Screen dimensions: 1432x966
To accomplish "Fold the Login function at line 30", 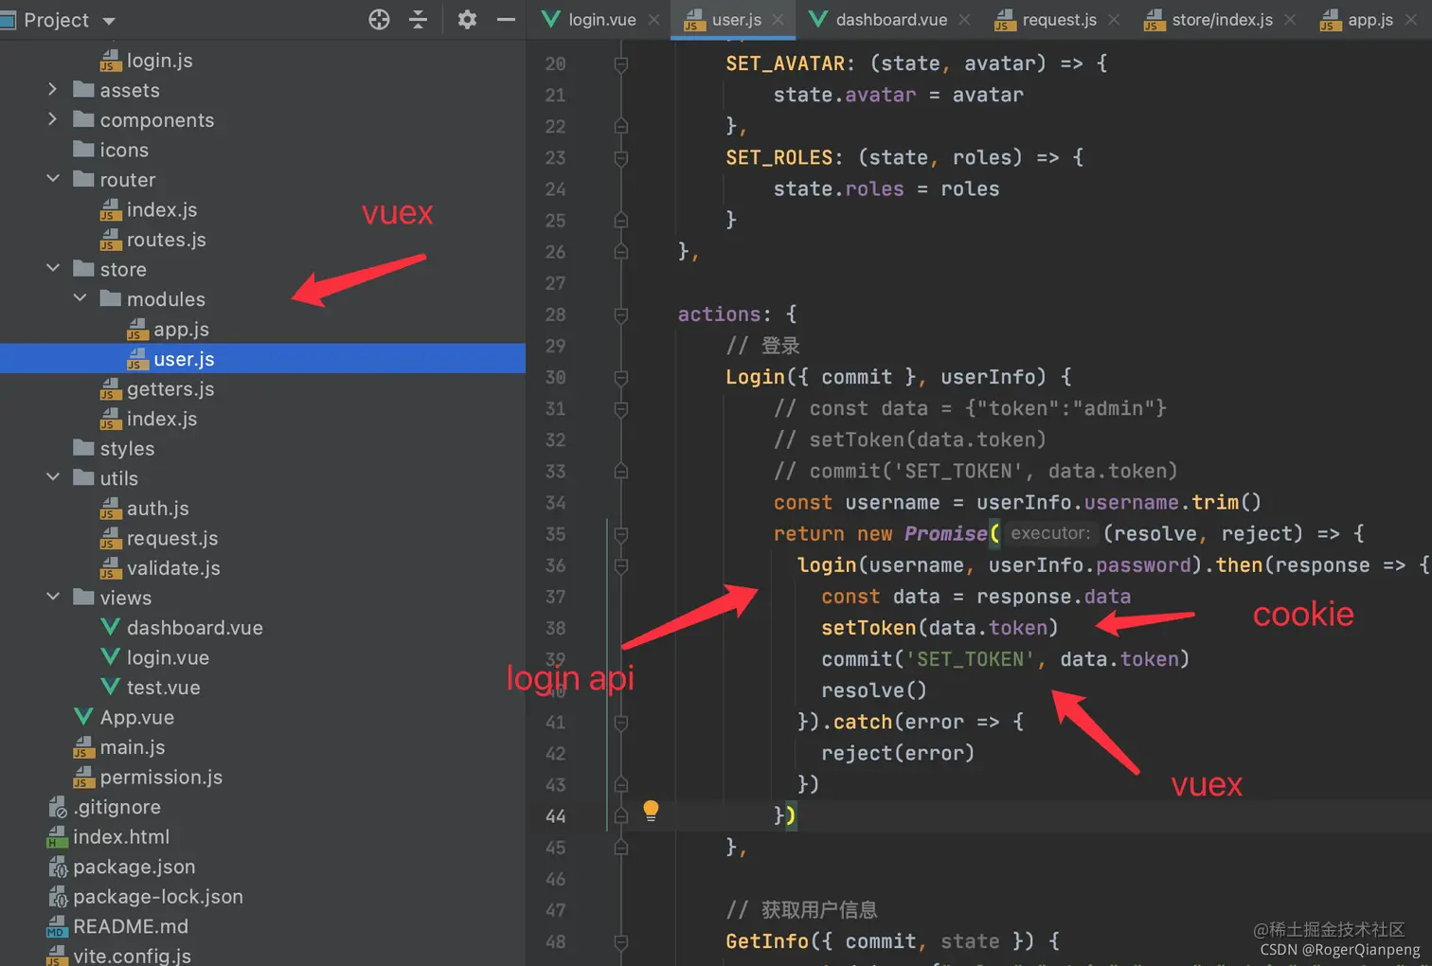I will [621, 377].
